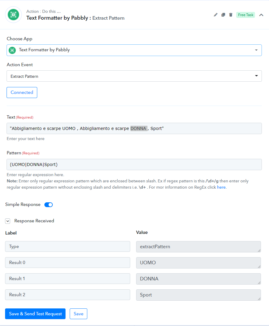
Task: Click the 'Value' column heading
Action: tap(142, 232)
